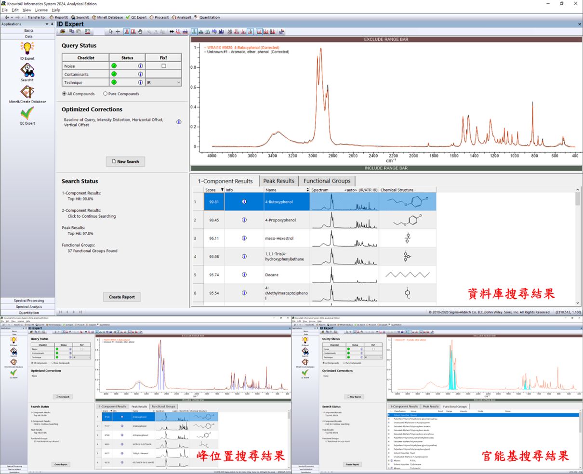Viewport: 583px width, 474px height.
Task: Open the License menu
Action: tap(41, 10)
